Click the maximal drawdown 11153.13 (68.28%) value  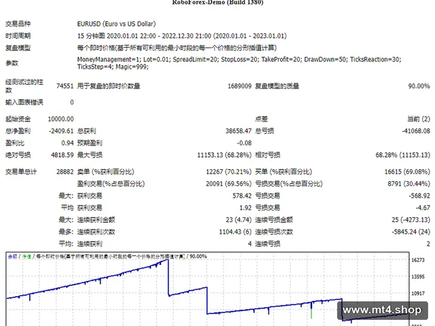224,155
